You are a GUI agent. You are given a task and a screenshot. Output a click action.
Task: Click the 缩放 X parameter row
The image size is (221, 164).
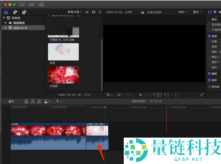(214, 57)
